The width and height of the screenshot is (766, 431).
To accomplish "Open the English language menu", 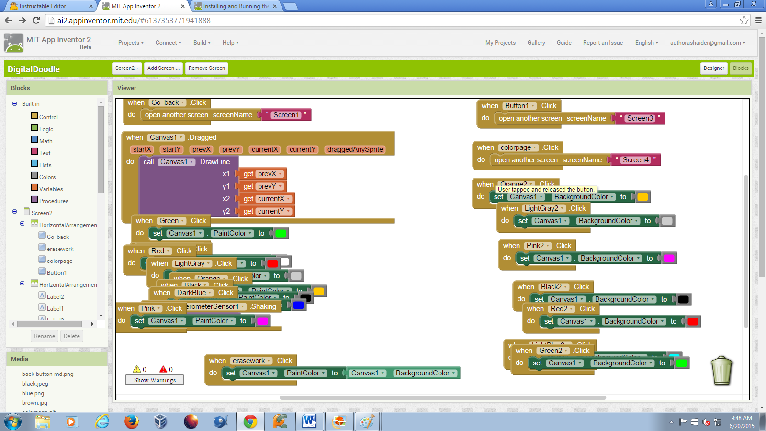I will (x=646, y=43).
